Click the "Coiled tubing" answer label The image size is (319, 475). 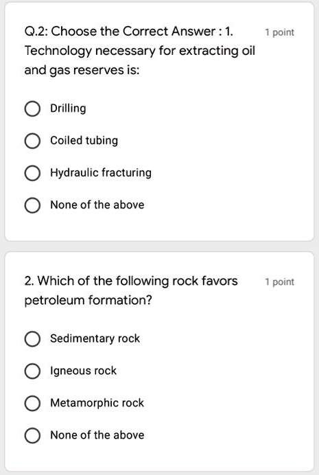[84, 141]
